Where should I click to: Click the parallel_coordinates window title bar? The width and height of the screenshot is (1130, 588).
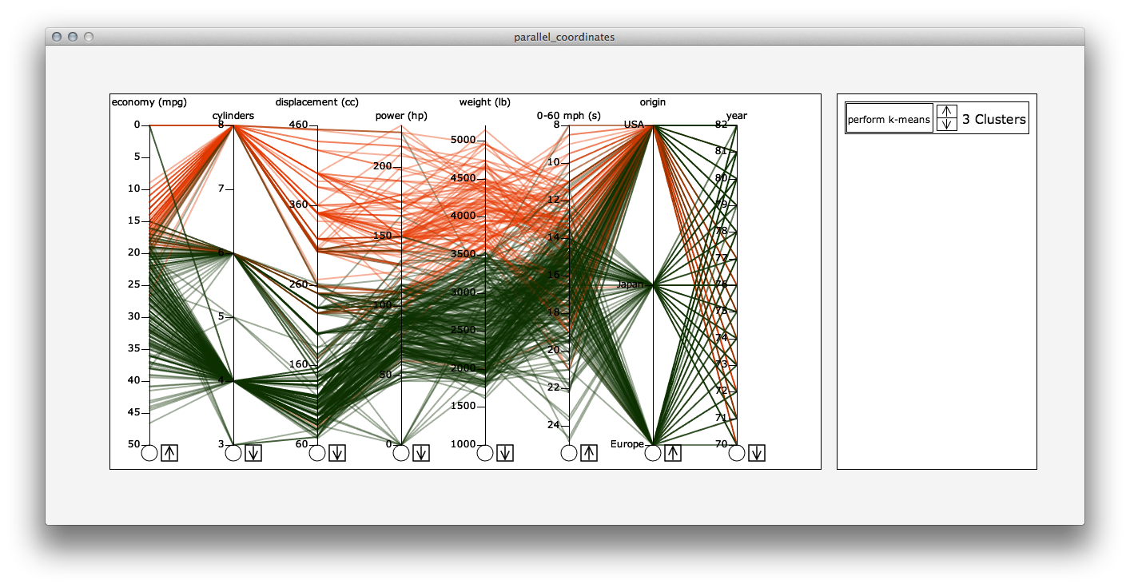(565, 37)
